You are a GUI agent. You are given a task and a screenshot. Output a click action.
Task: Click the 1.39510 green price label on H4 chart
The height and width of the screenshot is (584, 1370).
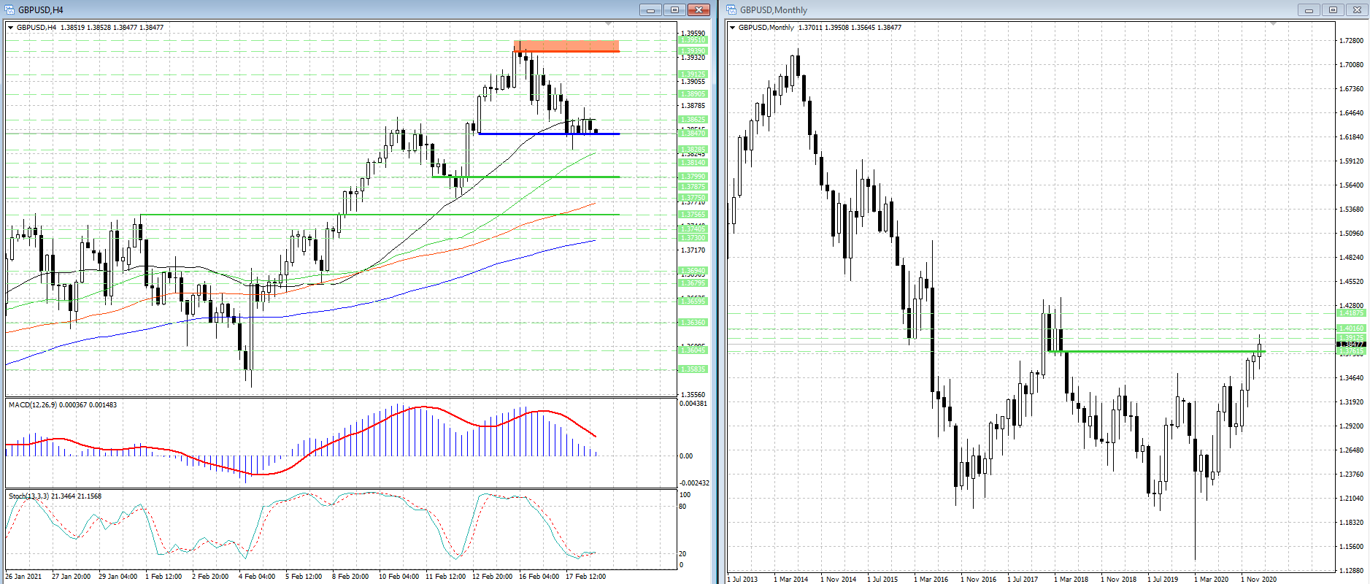(x=693, y=40)
